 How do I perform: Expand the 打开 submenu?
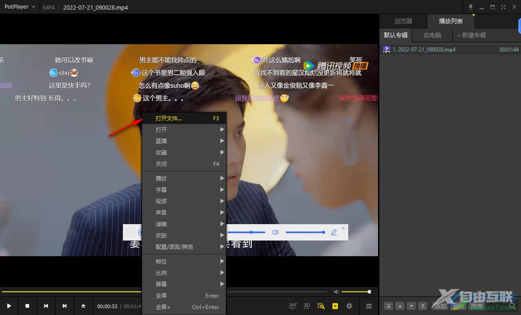tap(184, 130)
